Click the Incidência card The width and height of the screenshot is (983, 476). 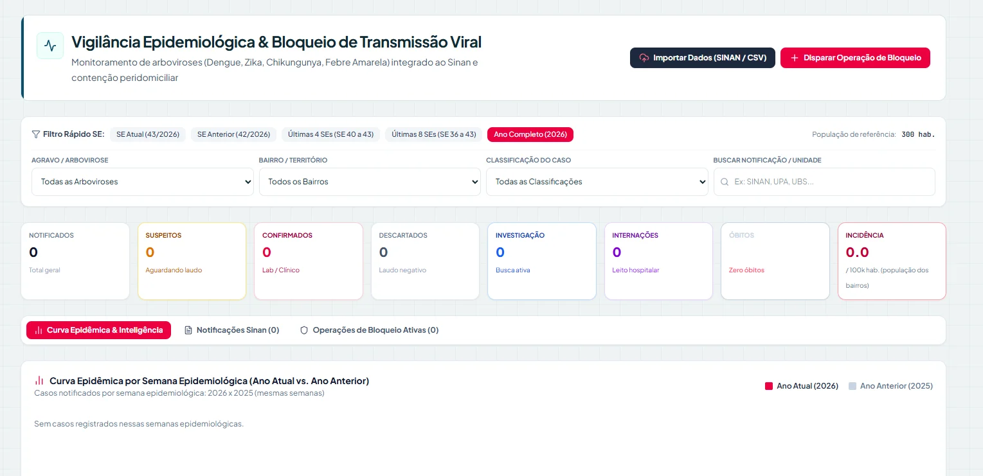point(892,261)
